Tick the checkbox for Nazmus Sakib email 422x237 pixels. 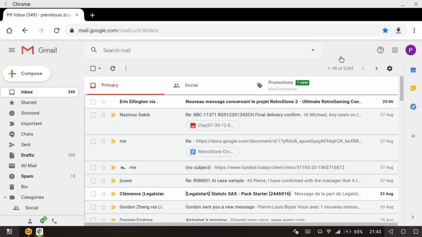click(94, 115)
